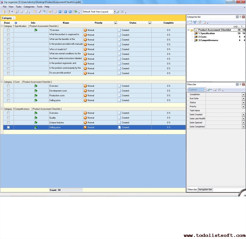The image size is (246, 239).
Task: Check Done box for Development costs task
Action: 8,91
